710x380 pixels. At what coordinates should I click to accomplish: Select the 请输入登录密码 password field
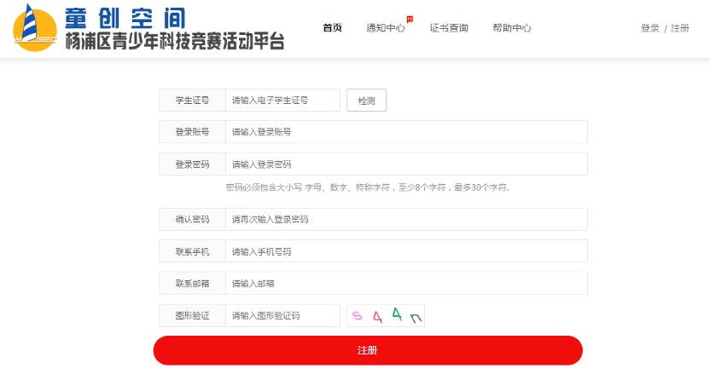[x=406, y=164]
